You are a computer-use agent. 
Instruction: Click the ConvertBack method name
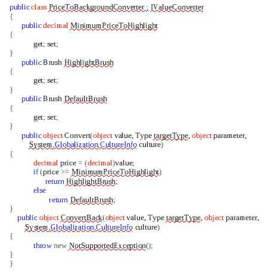tap(81, 218)
